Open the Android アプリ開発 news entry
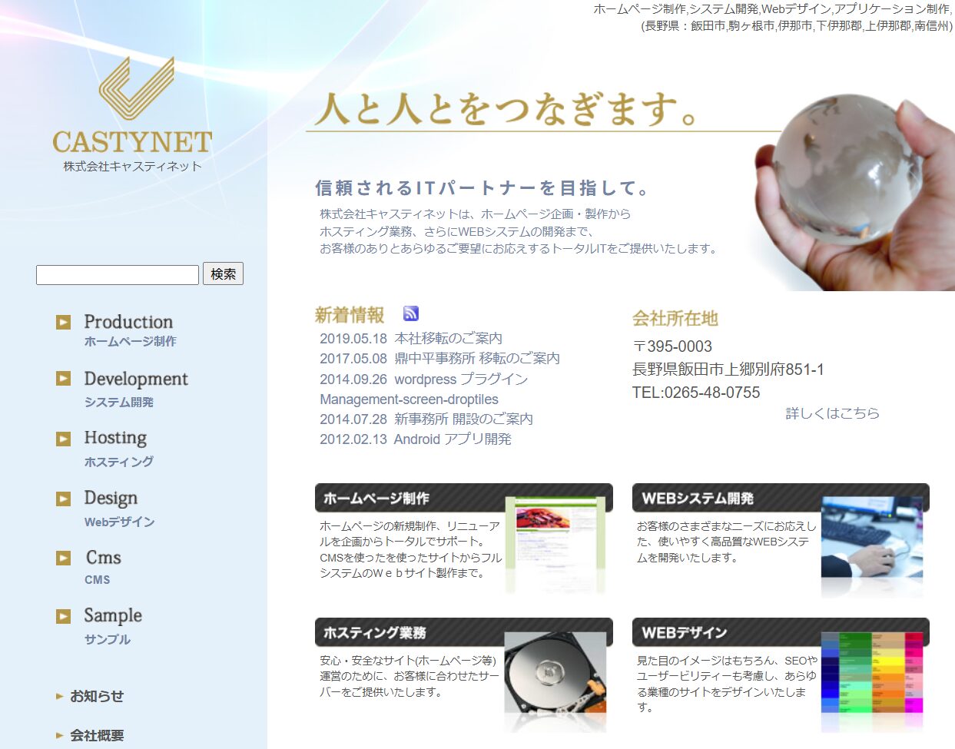Viewport: 955px width, 749px height. 416,439
